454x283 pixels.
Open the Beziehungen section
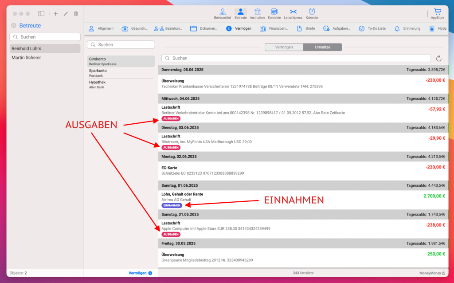pyautogui.click(x=168, y=29)
